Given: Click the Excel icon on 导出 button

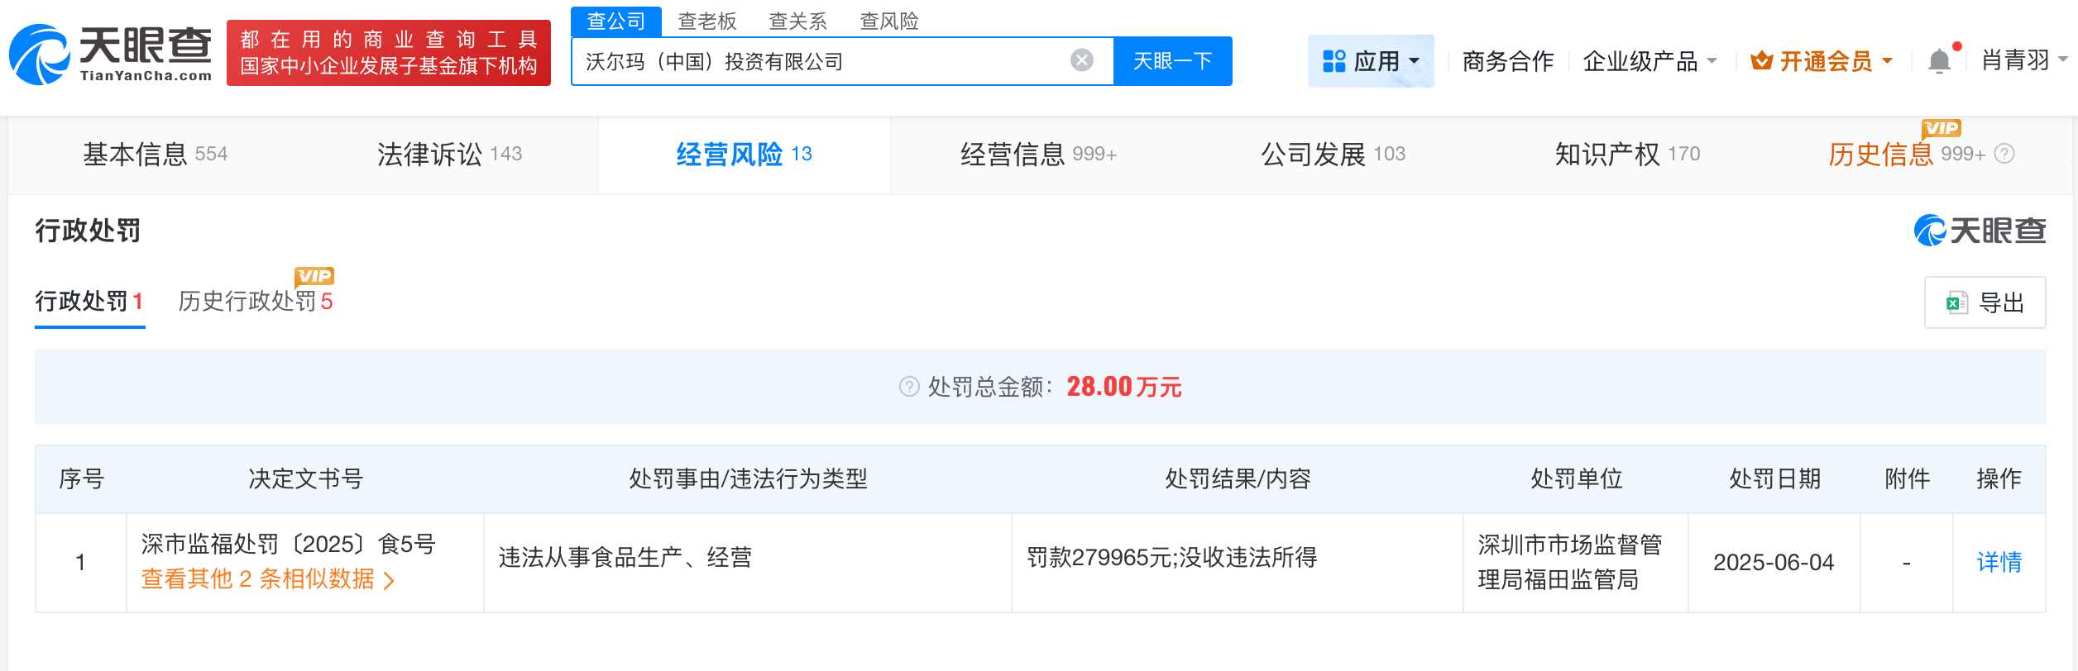Looking at the screenshot, I should [x=1956, y=303].
